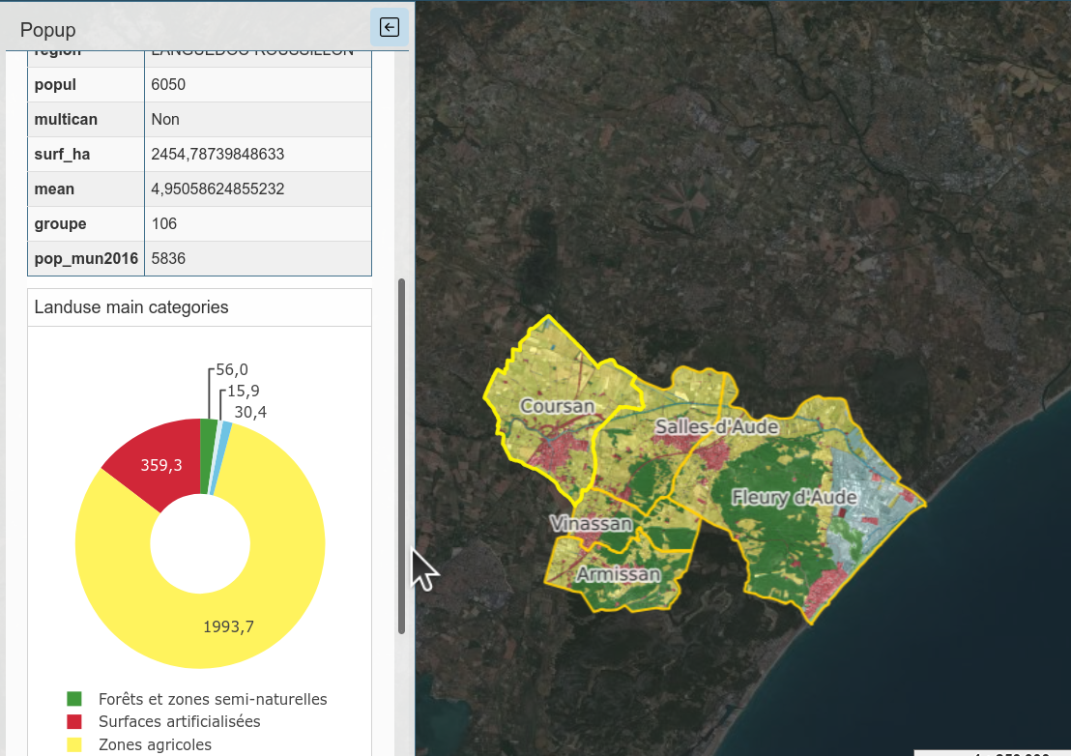Click the light blue pie slice
1071x756 pixels.
point(220,457)
